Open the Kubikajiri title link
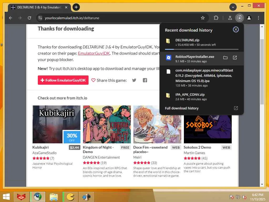The height and width of the screenshot is (202, 269). pyautogui.click(x=40, y=147)
